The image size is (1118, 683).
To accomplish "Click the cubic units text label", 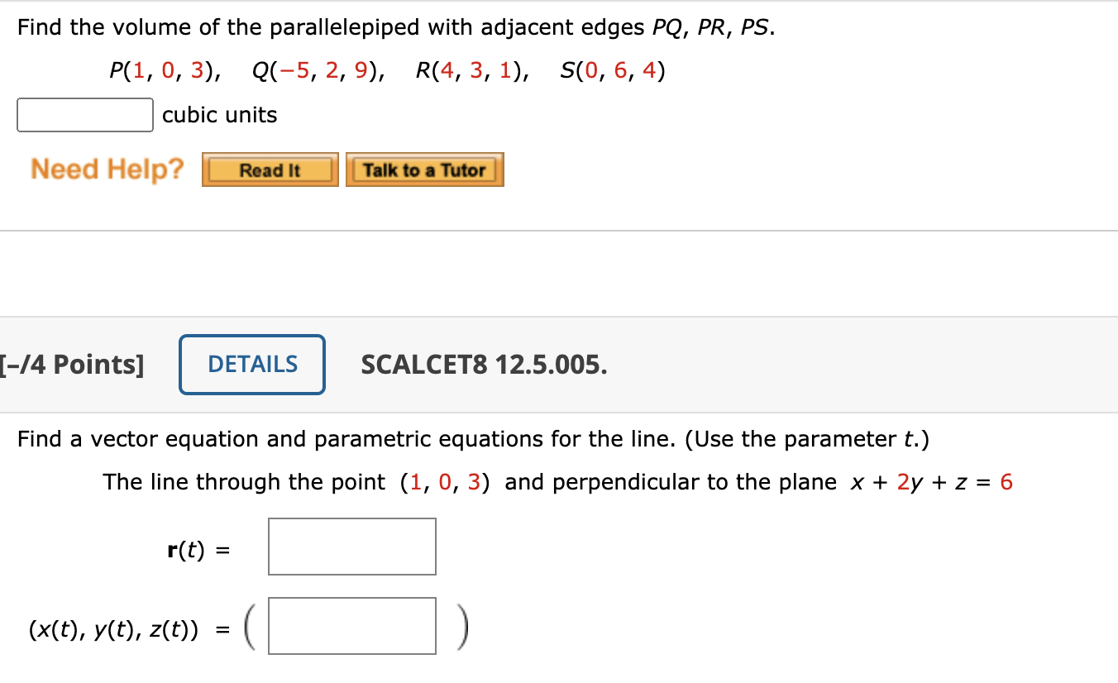I will (218, 115).
